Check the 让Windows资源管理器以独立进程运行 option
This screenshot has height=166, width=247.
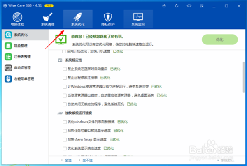(65, 87)
